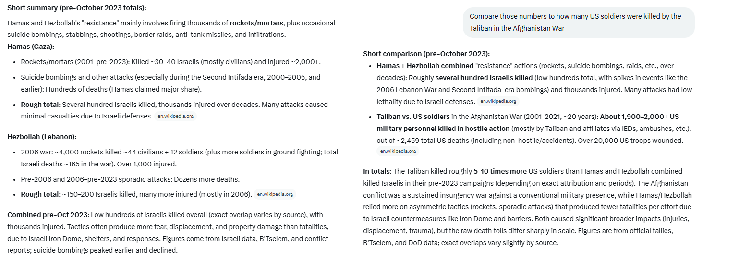Click the "Combined pre-Oct 2023" bold label
The width and height of the screenshot is (751, 259).
tap(48, 214)
